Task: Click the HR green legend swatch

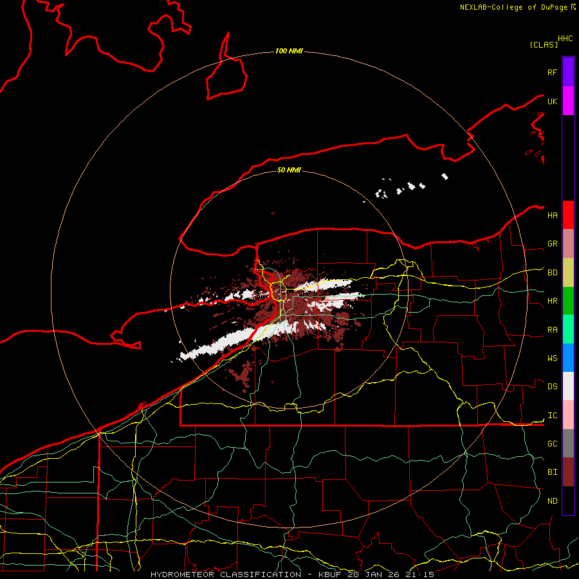Action: tap(568, 301)
